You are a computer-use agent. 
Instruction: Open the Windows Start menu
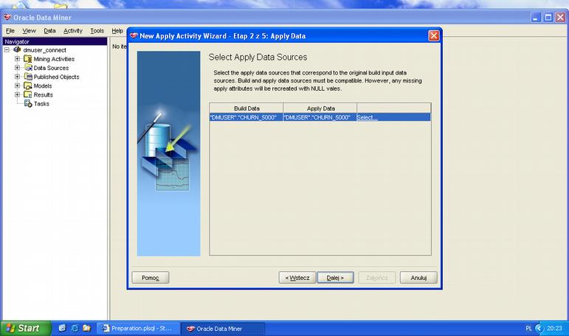(x=25, y=328)
